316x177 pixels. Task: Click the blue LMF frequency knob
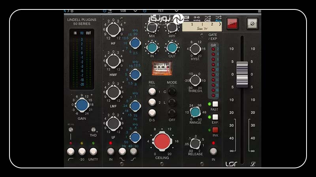coord(135,106)
